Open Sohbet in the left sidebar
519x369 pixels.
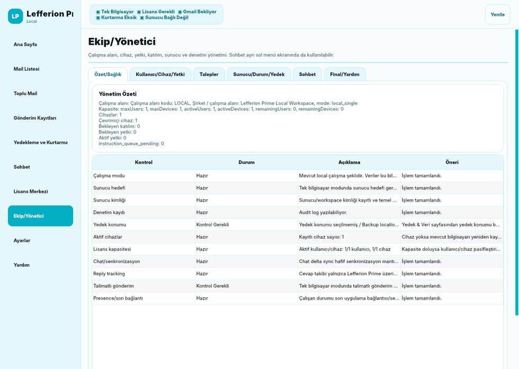click(40, 167)
